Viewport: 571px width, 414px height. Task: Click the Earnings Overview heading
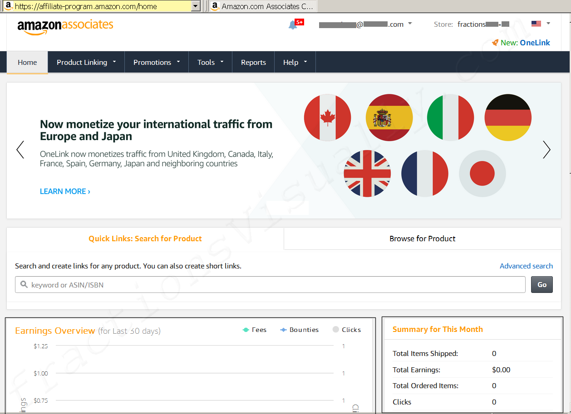click(x=55, y=331)
